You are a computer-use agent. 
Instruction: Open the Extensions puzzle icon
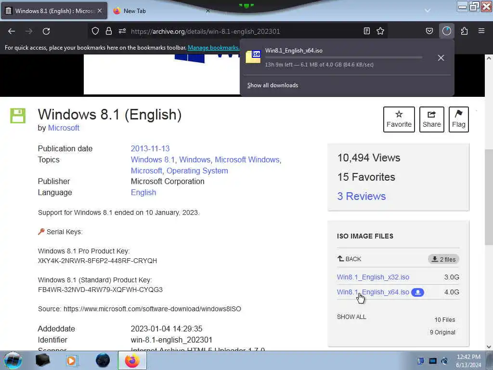point(464,31)
